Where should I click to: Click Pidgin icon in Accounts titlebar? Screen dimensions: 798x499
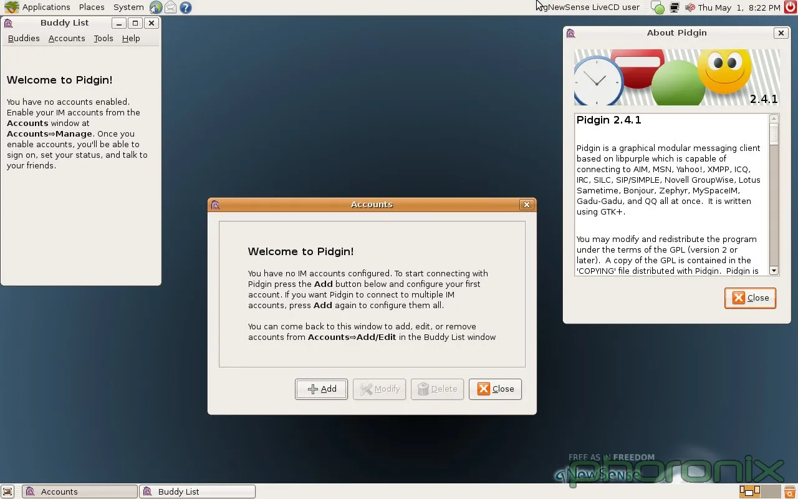click(216, 205)
